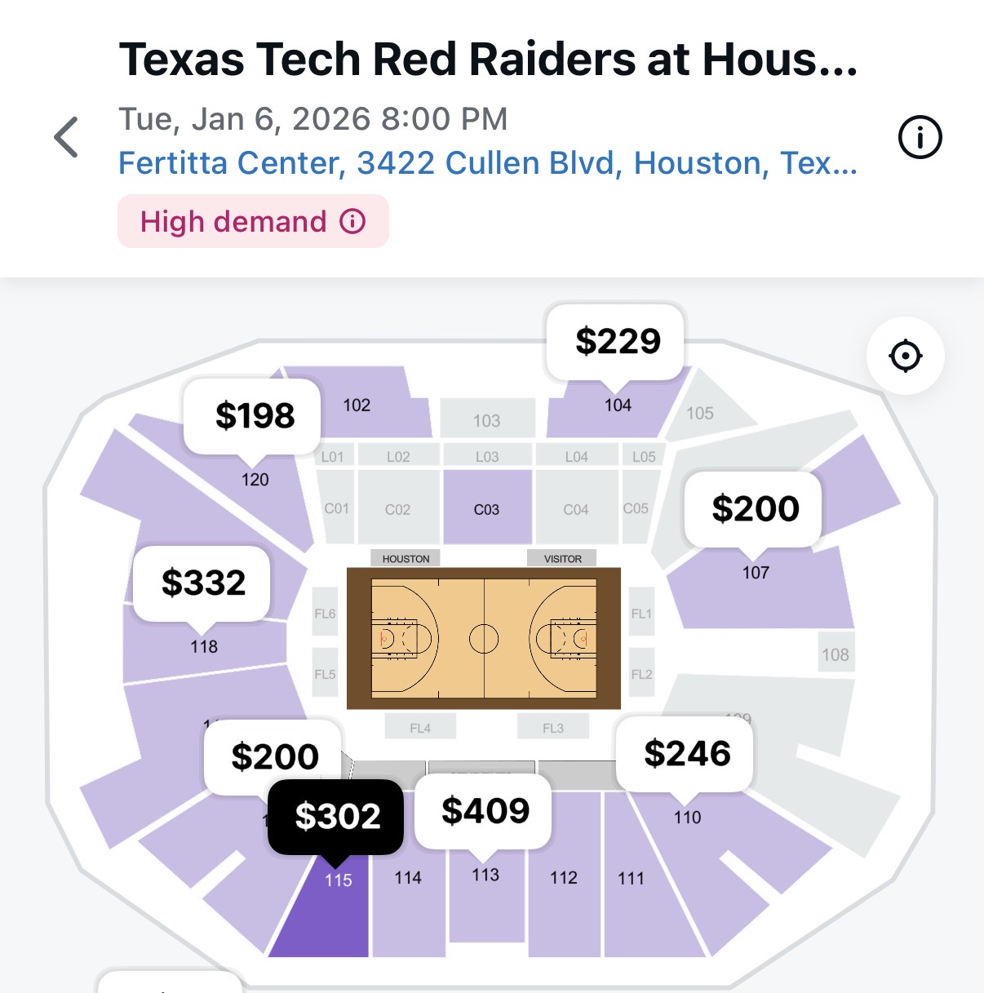The height and width of the screenshot is (993, 984).
Task: Select section 111 on the seat map
Action: pos(632,898)
